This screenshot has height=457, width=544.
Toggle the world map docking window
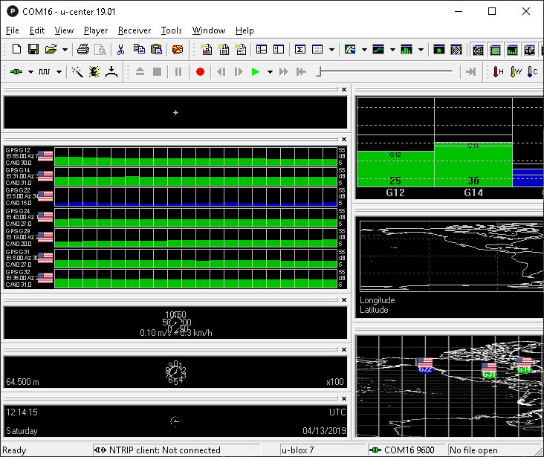[530, 50]
